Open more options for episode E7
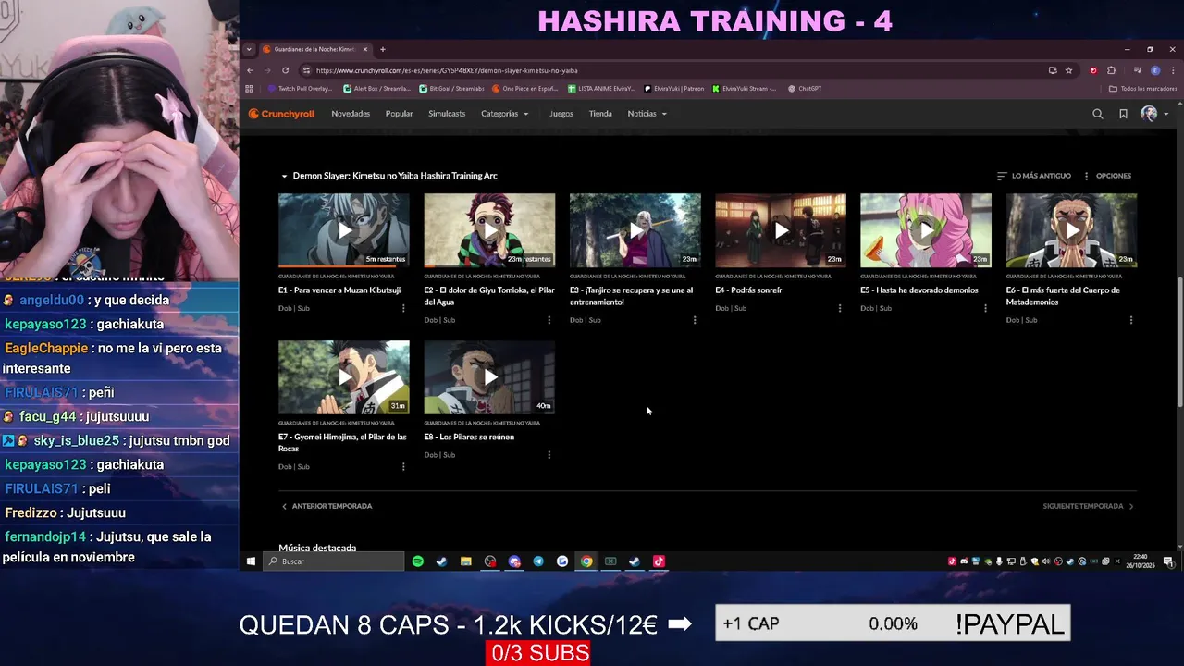1184x666 pixels. tap(403, 467)
